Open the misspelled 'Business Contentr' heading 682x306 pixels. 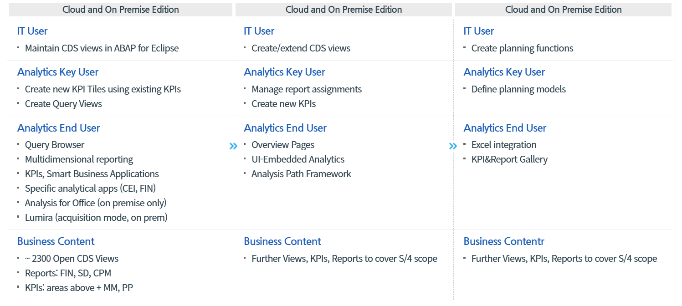pos(504,241)
